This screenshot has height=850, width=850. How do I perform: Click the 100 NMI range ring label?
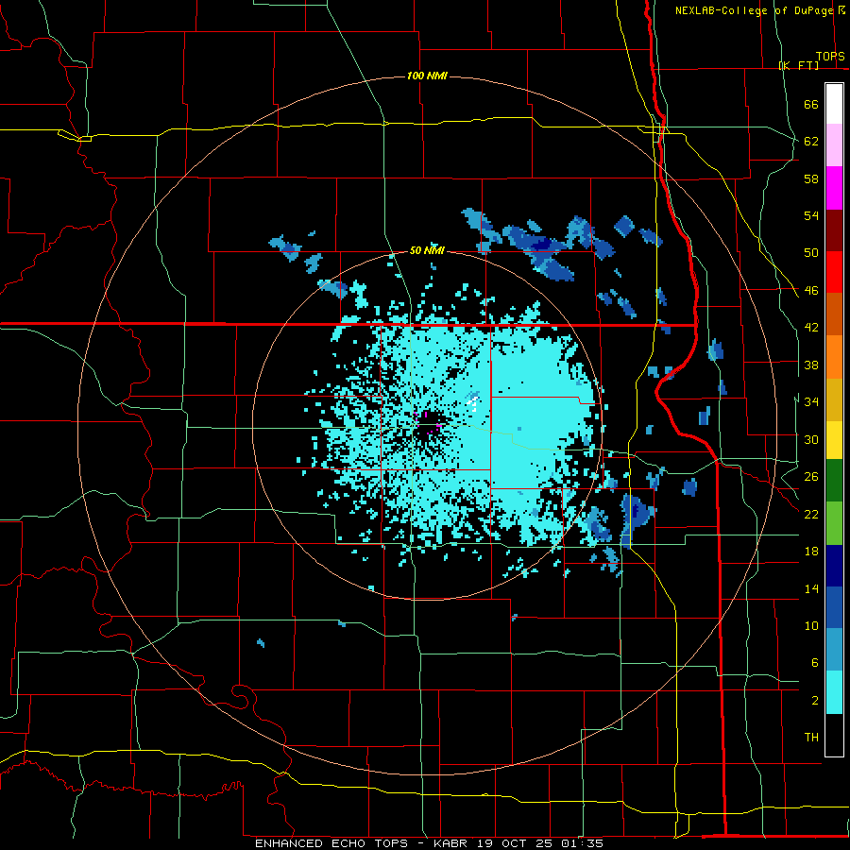[427, 76]
